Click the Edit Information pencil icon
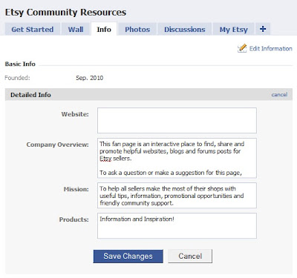This screenshot has width=297, height=278. tap(242, 48)
